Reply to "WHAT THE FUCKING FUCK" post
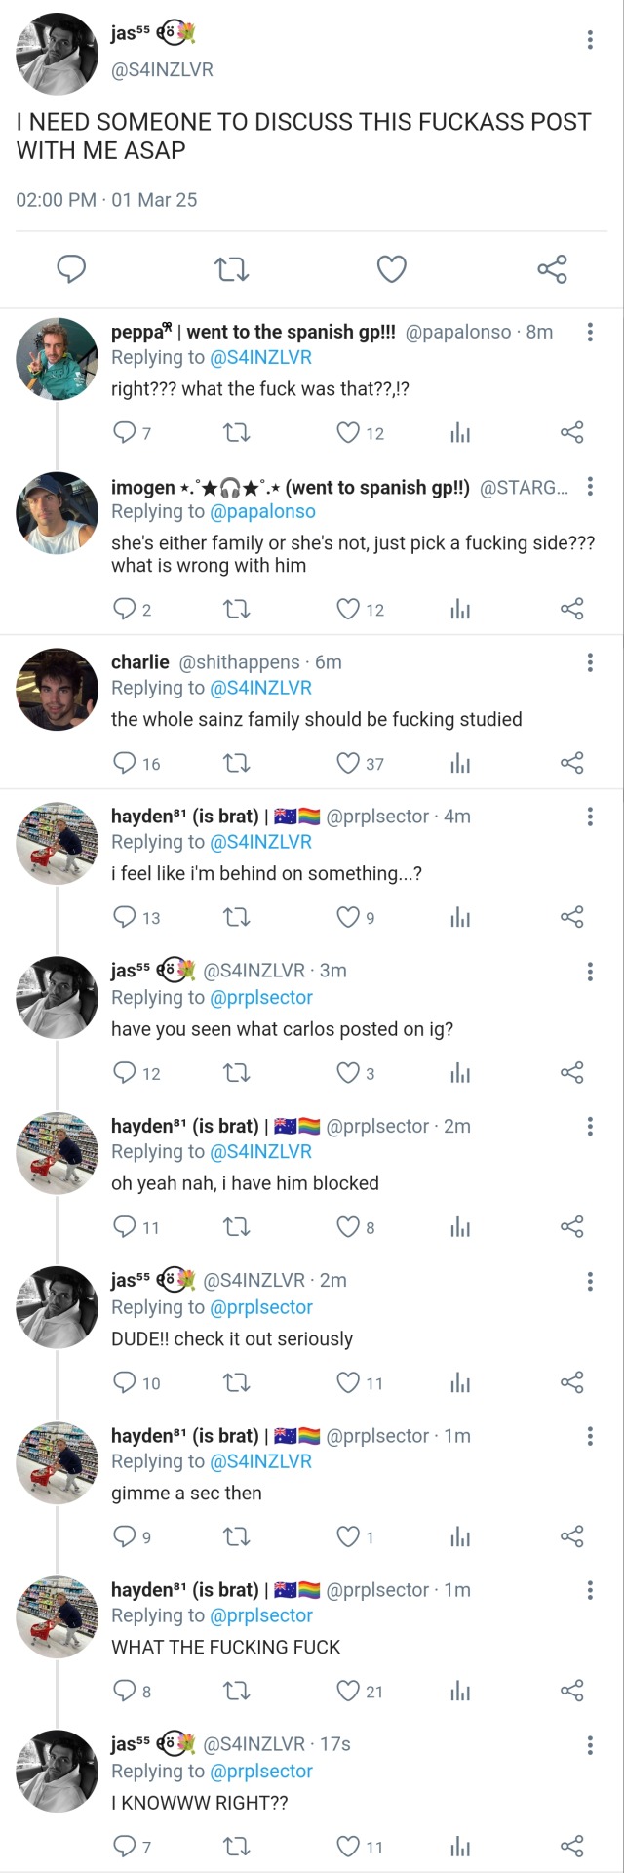624x1873 pixels. [125, 1691]
